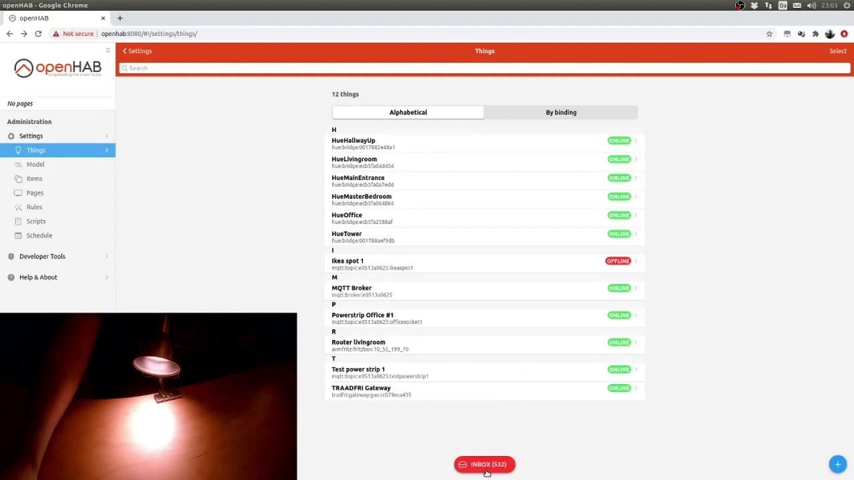
Task: Open the Chrome profile avatar
Action: pos(829,33)
